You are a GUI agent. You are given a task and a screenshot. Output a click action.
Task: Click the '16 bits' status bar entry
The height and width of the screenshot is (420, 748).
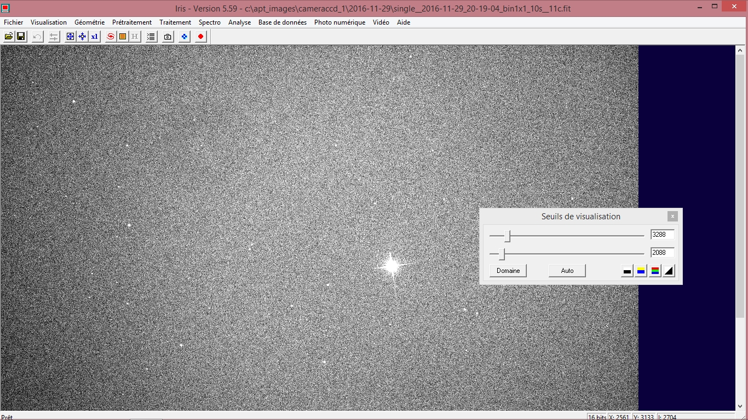point(596,417)
